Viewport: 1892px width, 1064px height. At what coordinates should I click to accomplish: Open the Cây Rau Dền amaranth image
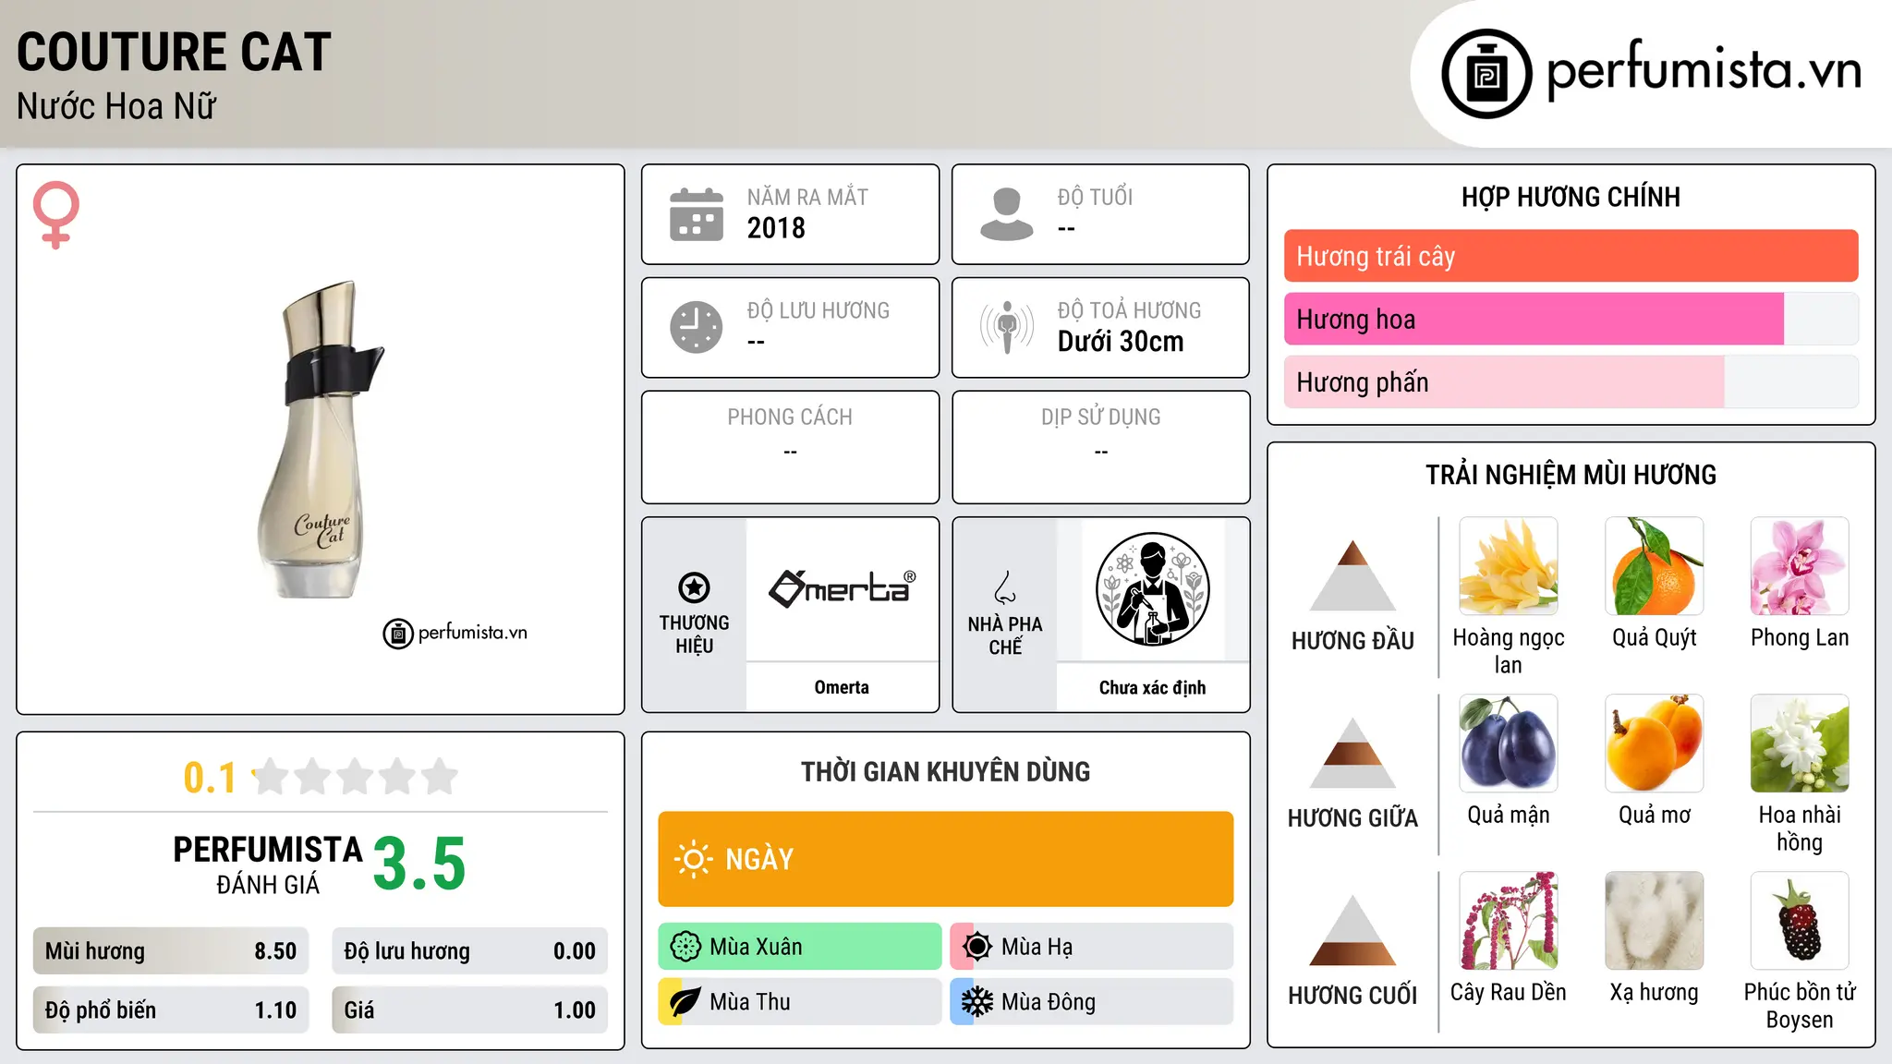1509,921
